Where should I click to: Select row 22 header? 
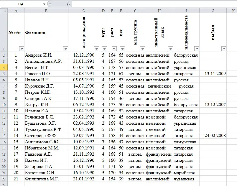pos(4,179)
